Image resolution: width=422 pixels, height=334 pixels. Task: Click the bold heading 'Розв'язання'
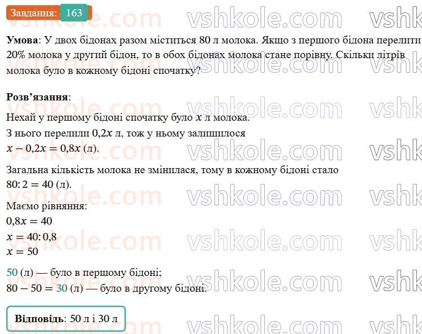[x=37, y=97]
